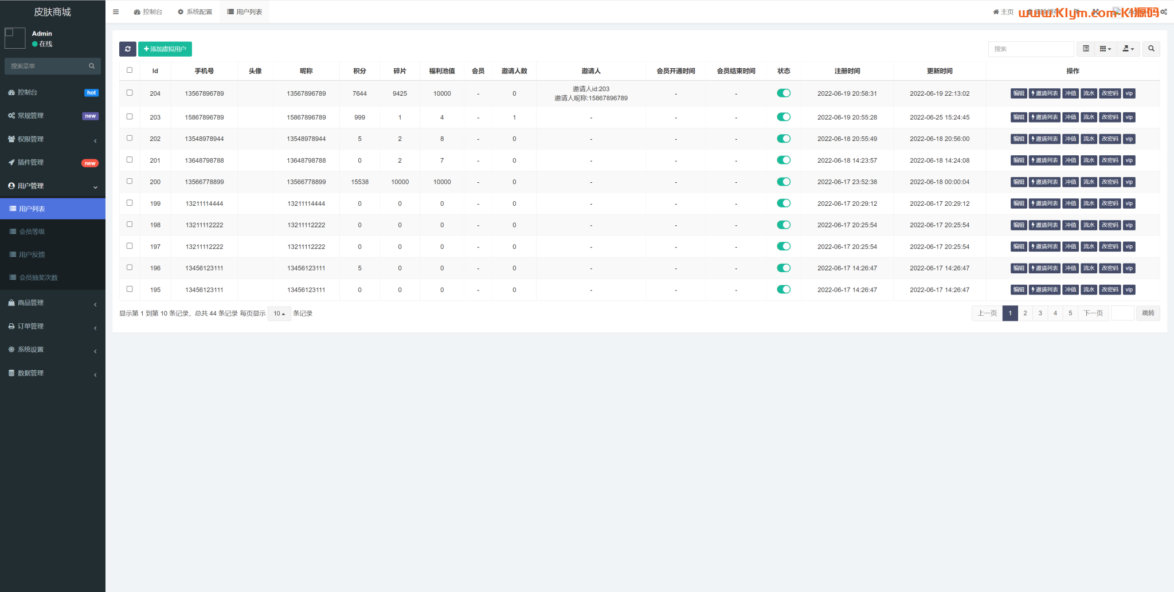Expand 系统设置 sidebar menu
1174x592 pixels.
click(53, 350)
